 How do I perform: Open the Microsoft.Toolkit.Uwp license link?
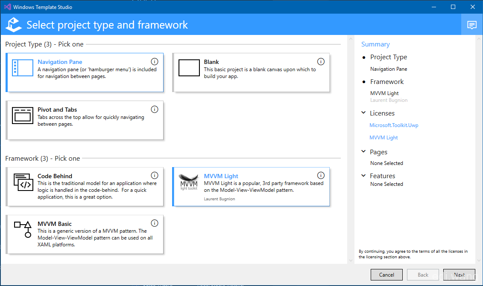tap(394, 125)
